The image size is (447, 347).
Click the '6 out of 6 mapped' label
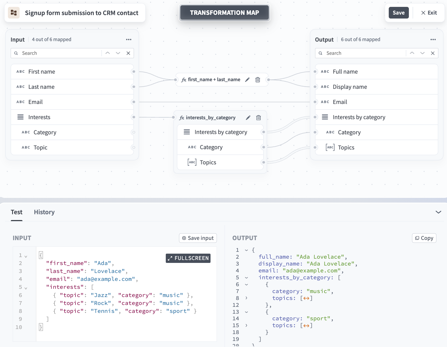point(360,39)
